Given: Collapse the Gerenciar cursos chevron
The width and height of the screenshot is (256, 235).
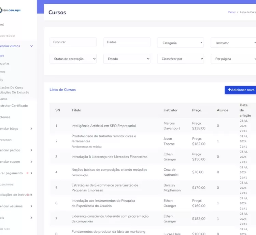Looking at the screenshot, I should [x=31, y=46].
